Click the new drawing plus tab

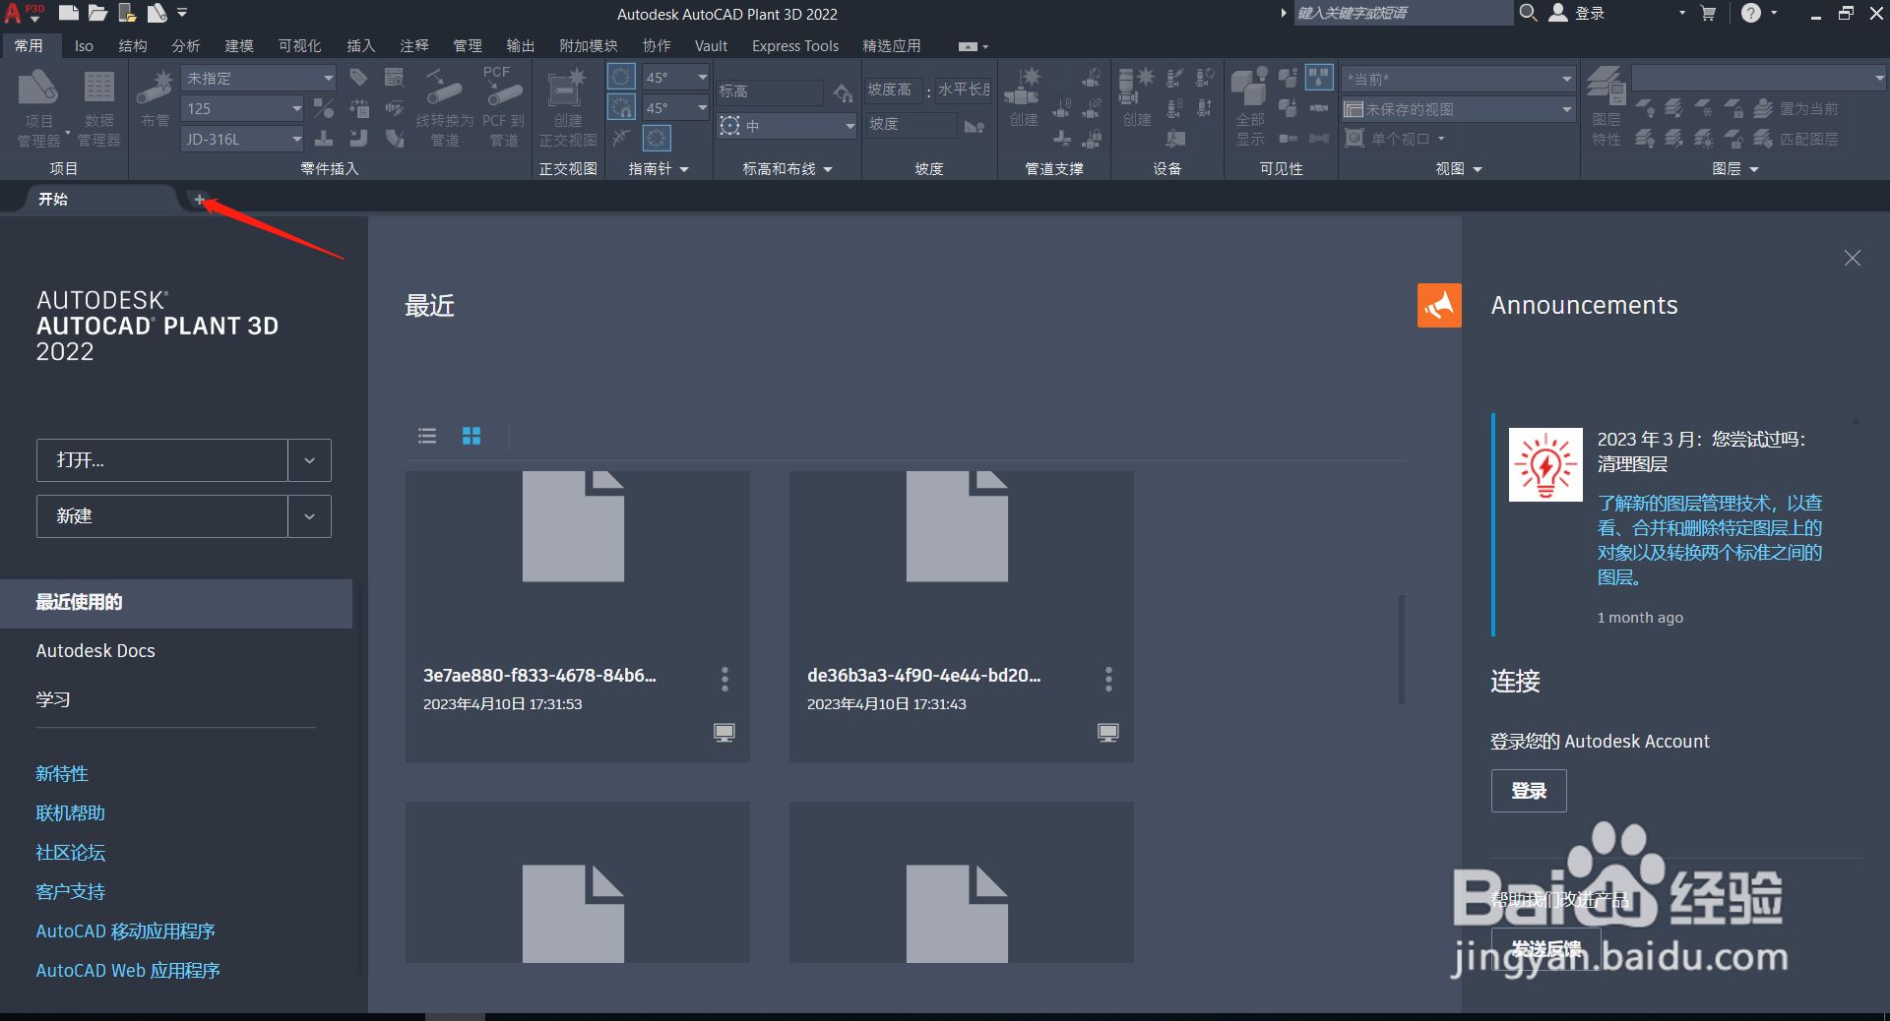(199, 200)
